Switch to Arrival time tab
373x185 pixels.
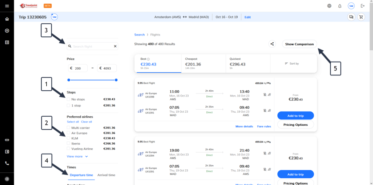tap(106, 175)
